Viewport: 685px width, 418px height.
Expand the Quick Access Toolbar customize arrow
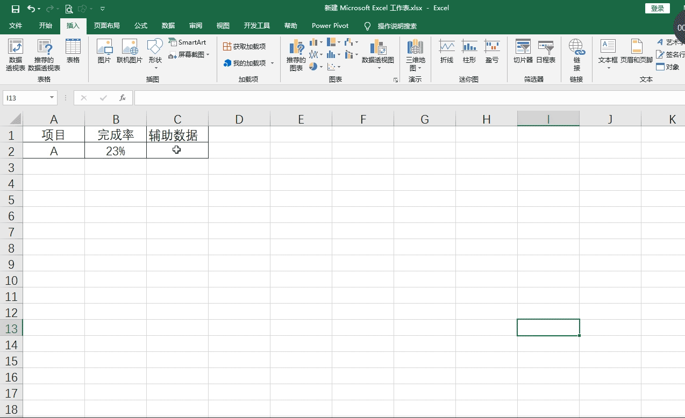tap(103, 9)
